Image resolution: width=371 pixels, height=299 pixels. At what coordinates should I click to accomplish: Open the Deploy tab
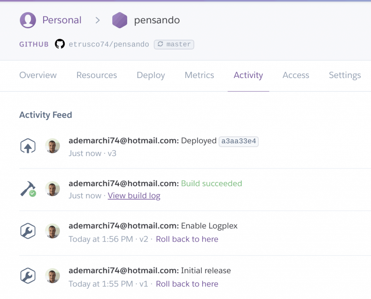[x=151, y=75]
